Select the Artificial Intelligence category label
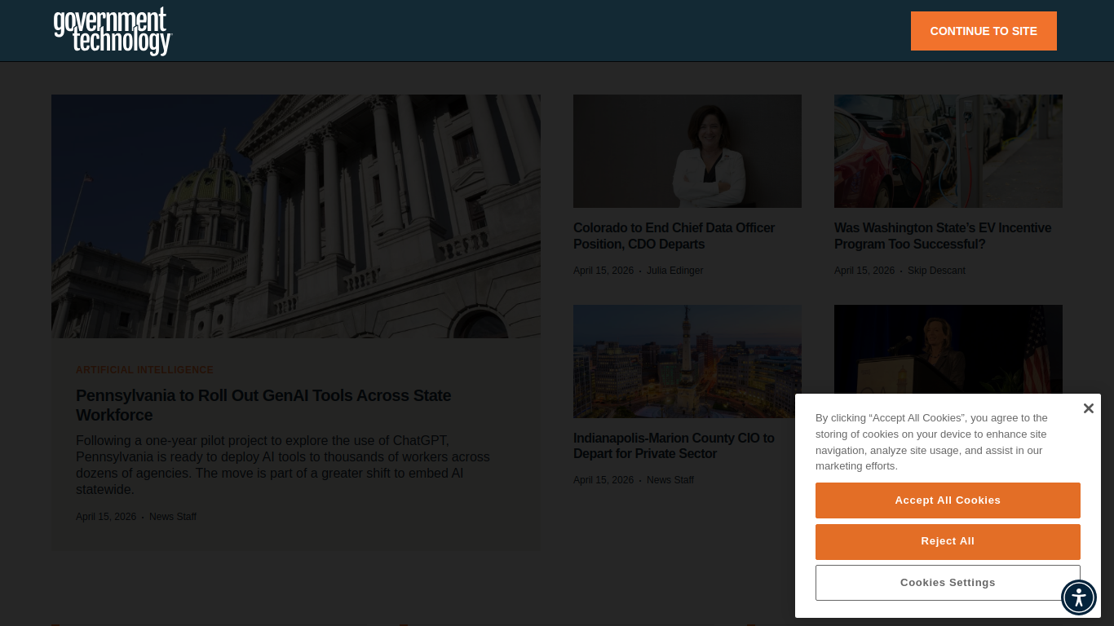 144,370
